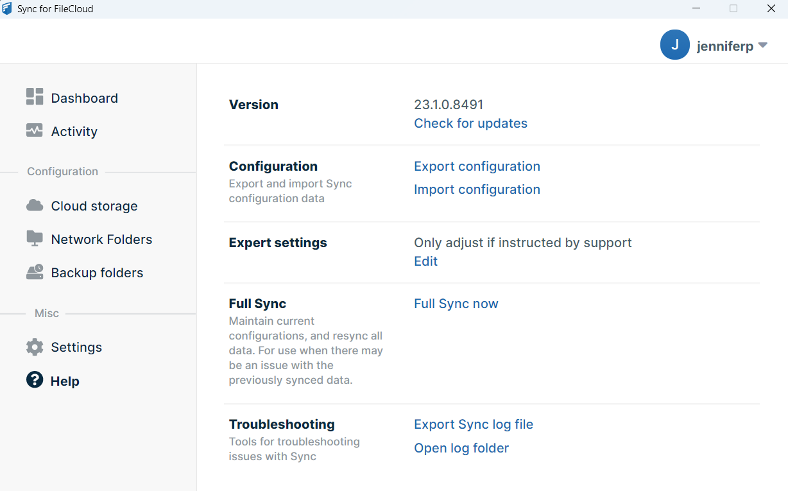Click Export configuration link

477,166
